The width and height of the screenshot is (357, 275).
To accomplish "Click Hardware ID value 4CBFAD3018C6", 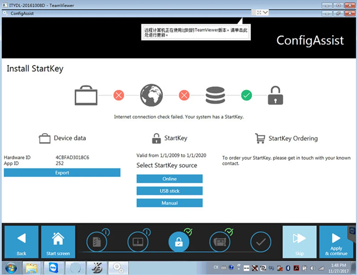I will click(72, 157).
